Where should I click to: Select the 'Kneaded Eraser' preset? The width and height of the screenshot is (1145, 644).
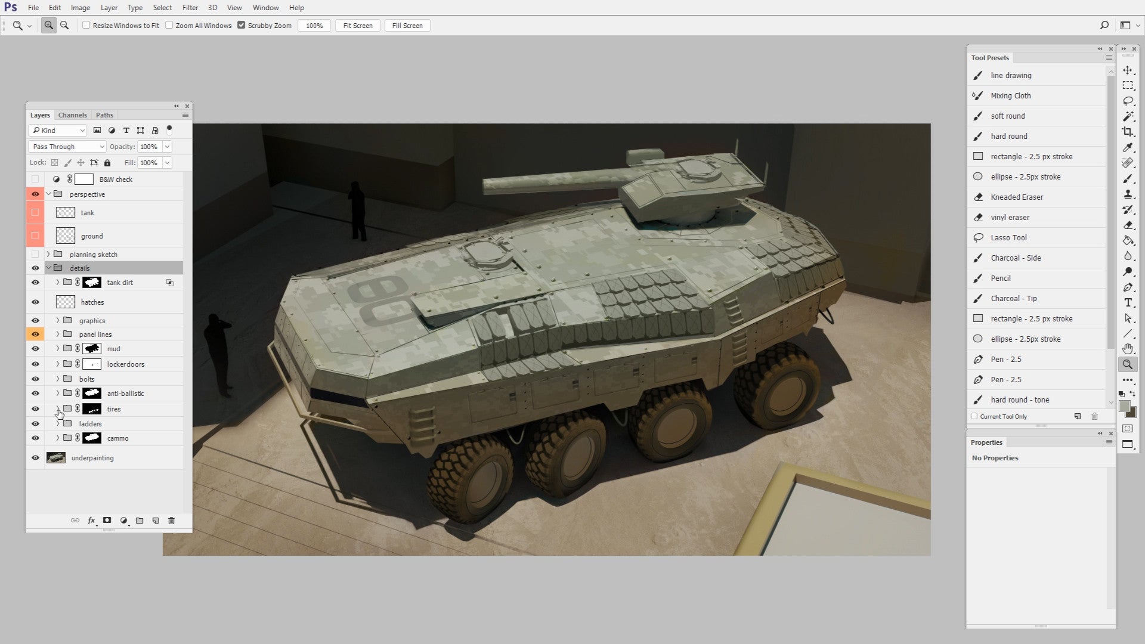pyautogui.click(x=1017, y=197)
